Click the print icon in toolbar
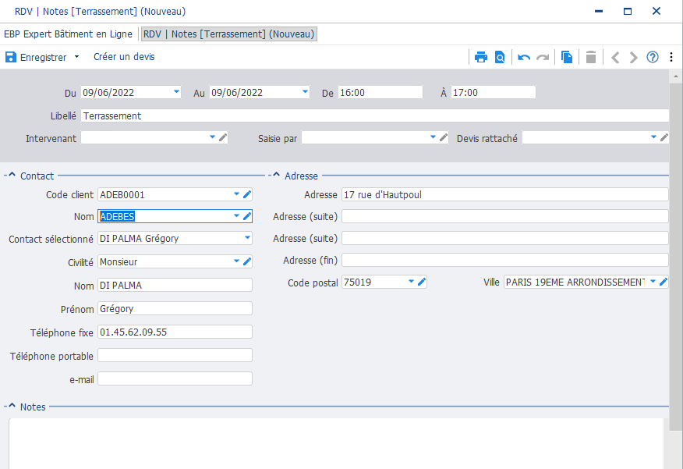The height and width of the screenshot is (469, 683). coord(481,57)
